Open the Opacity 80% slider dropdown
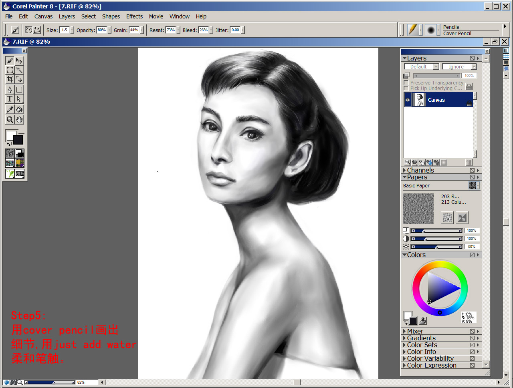Screen dimensions: 513x388 coord(109,30)
